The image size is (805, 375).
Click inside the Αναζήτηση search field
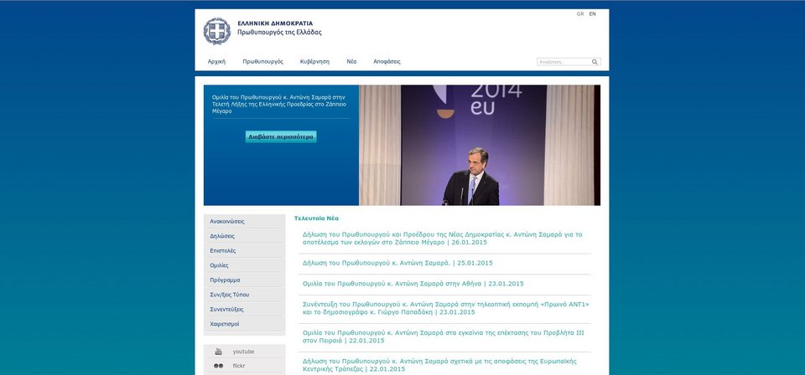click(x=563, y=62)
